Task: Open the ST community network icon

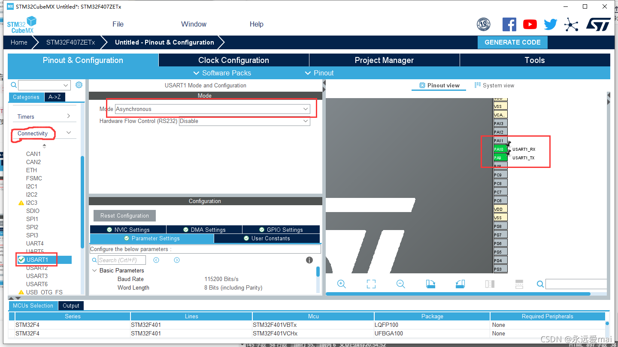Action: [x=571, y=24]
